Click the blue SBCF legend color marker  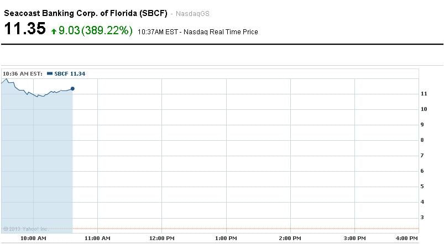coord(50,73)
